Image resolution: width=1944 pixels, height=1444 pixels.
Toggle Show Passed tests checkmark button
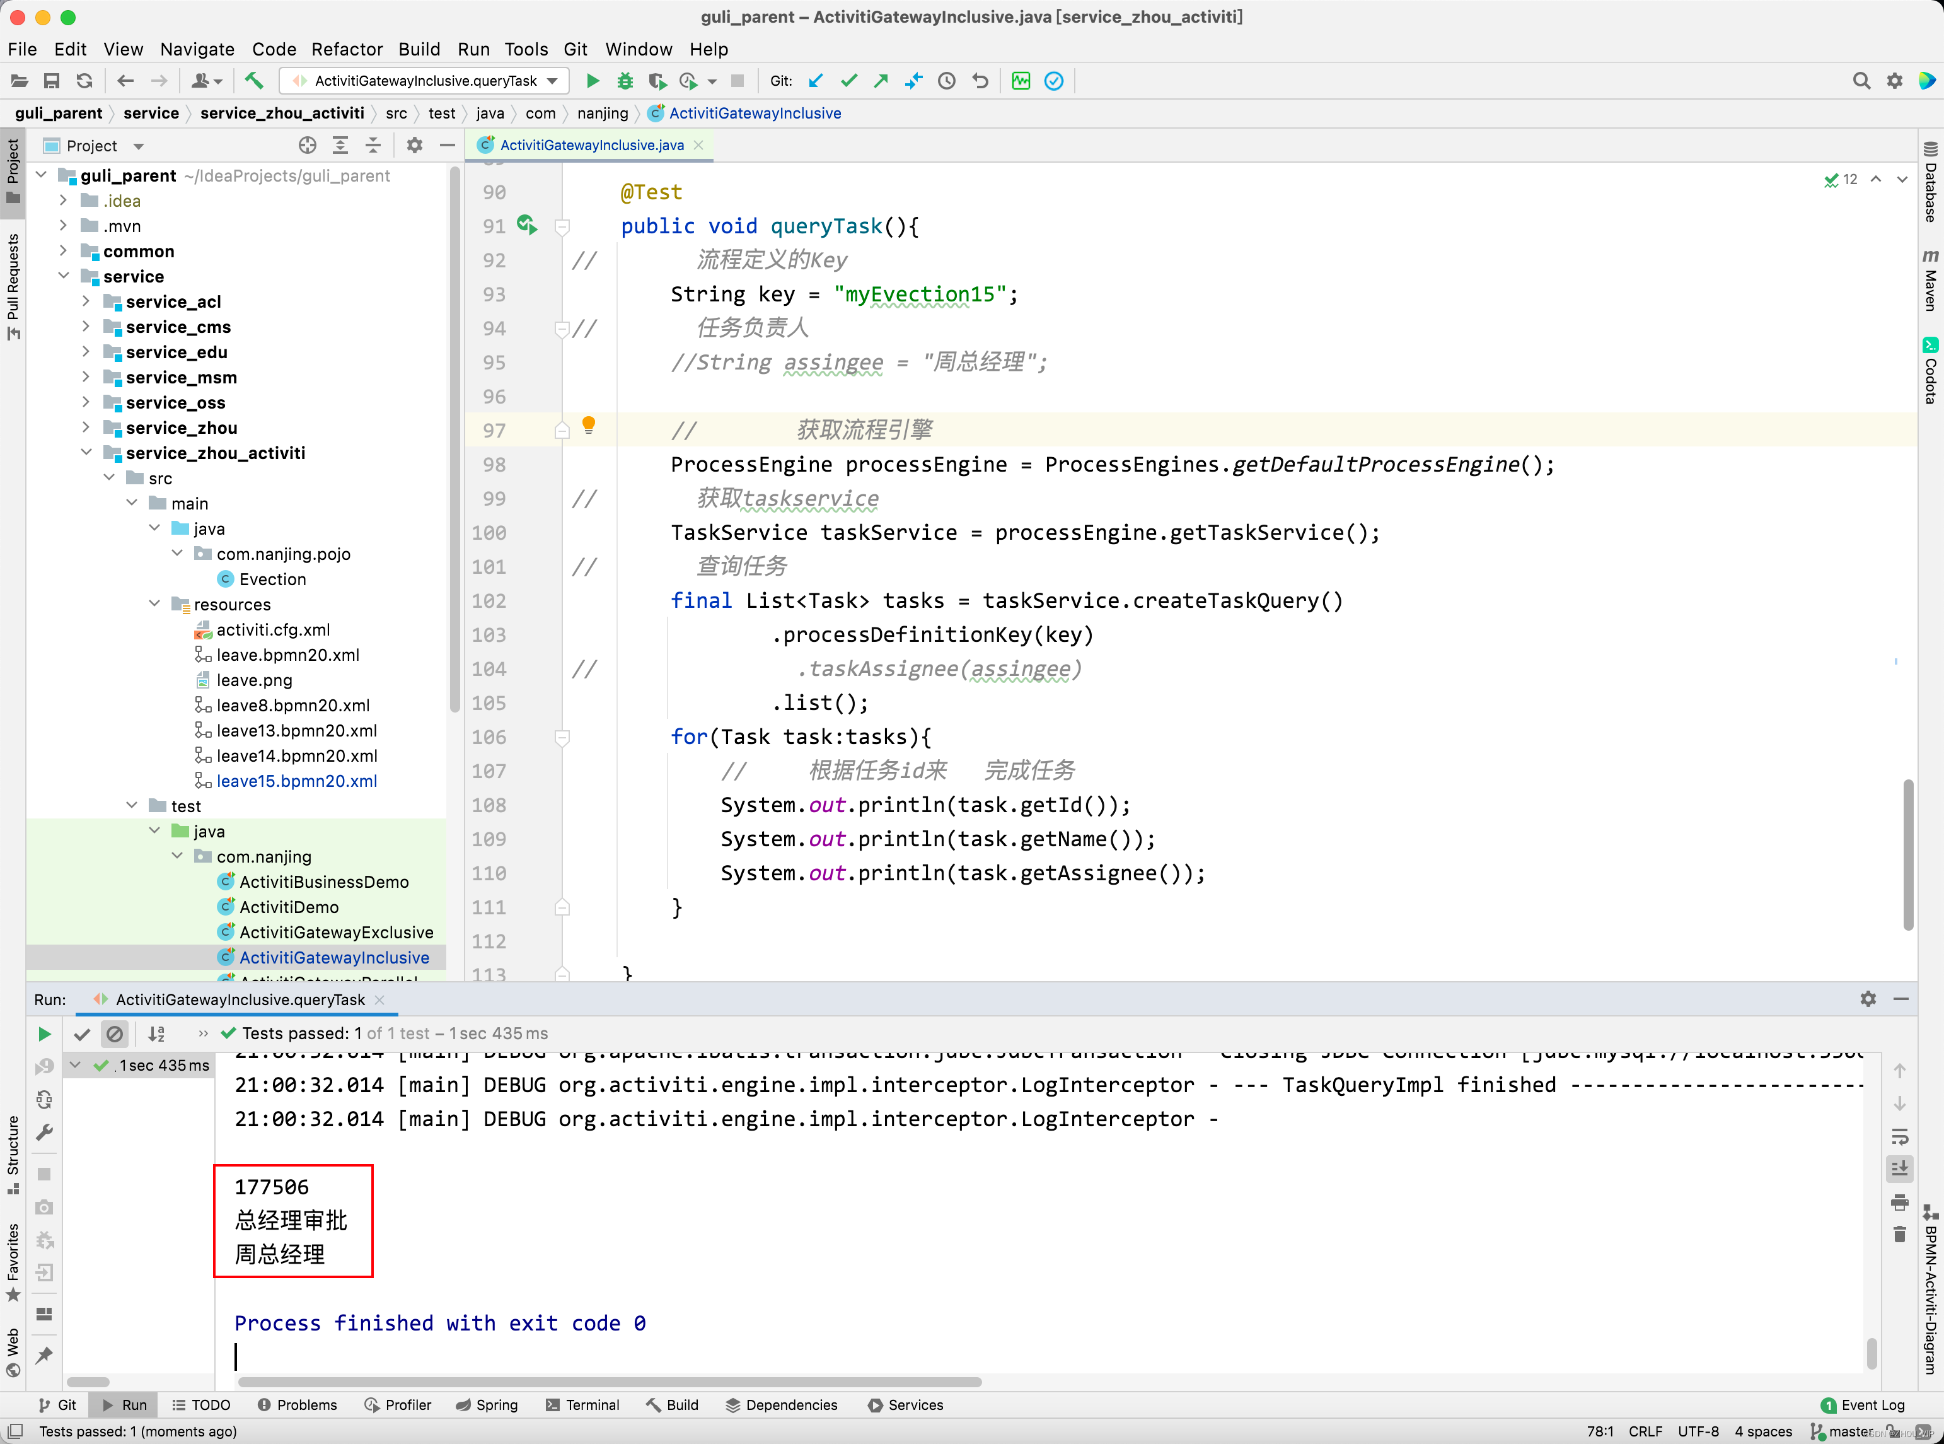coord(82,1034)
